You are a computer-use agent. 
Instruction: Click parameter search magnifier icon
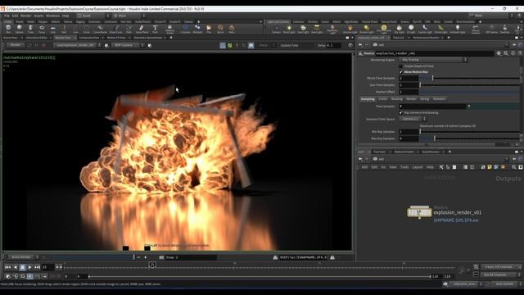coord(506,53)
